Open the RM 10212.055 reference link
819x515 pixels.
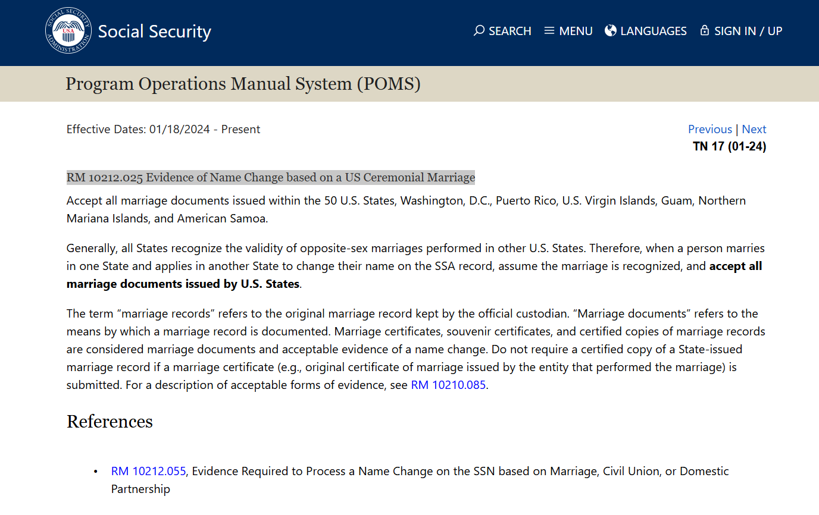[149, 472]
